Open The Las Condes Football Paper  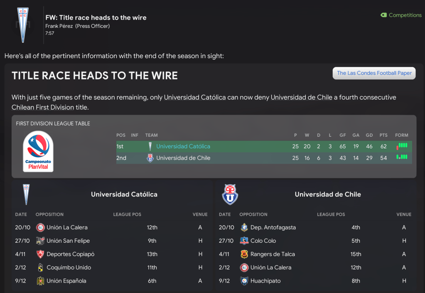[x=374, y=73]
